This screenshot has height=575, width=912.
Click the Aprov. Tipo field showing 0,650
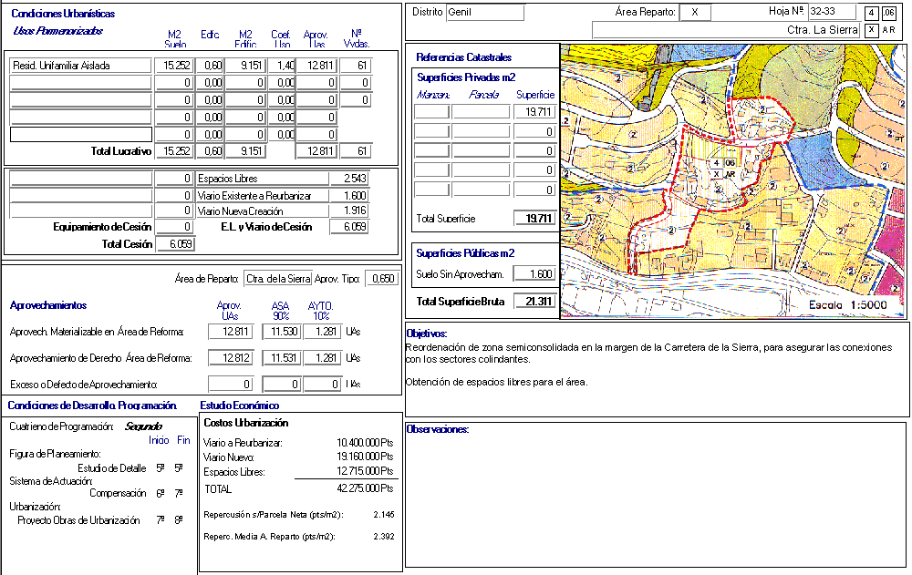point(381,279)
